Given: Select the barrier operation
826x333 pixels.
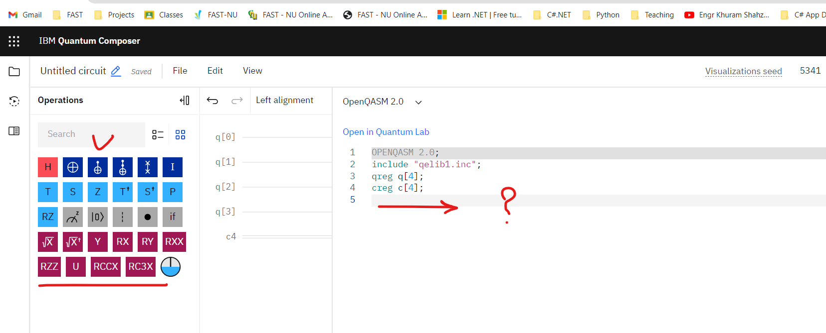Looking at the screenshot, I should [123, 217].
